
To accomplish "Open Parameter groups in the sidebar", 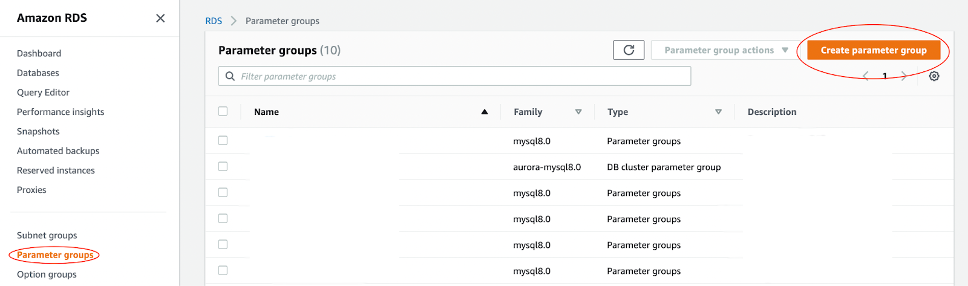I will 55,255.
